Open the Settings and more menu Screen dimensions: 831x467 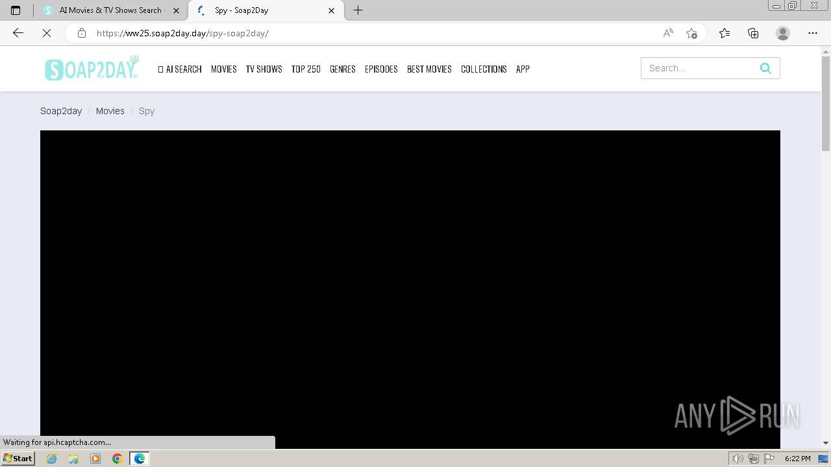click(x=813, y=33)
